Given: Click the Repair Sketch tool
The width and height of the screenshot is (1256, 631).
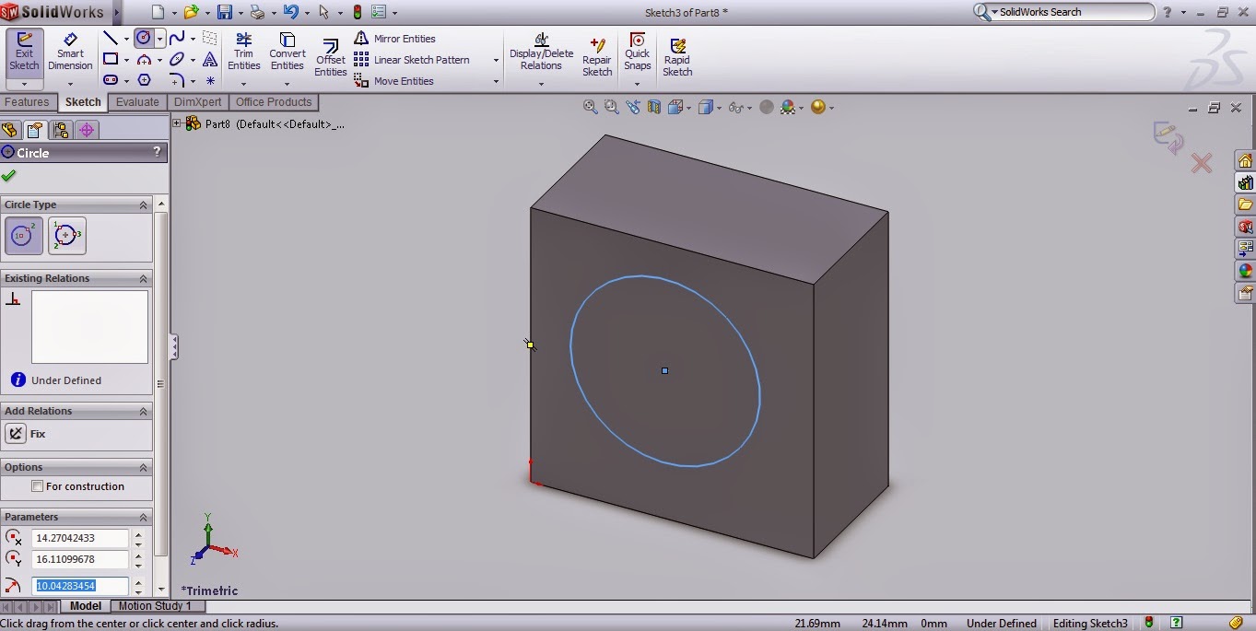Looking at the screenshot, I should pos(597,57).
